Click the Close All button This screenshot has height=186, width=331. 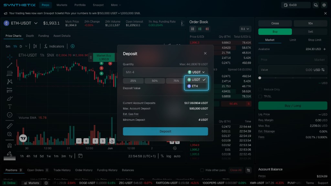pos(236,170)
